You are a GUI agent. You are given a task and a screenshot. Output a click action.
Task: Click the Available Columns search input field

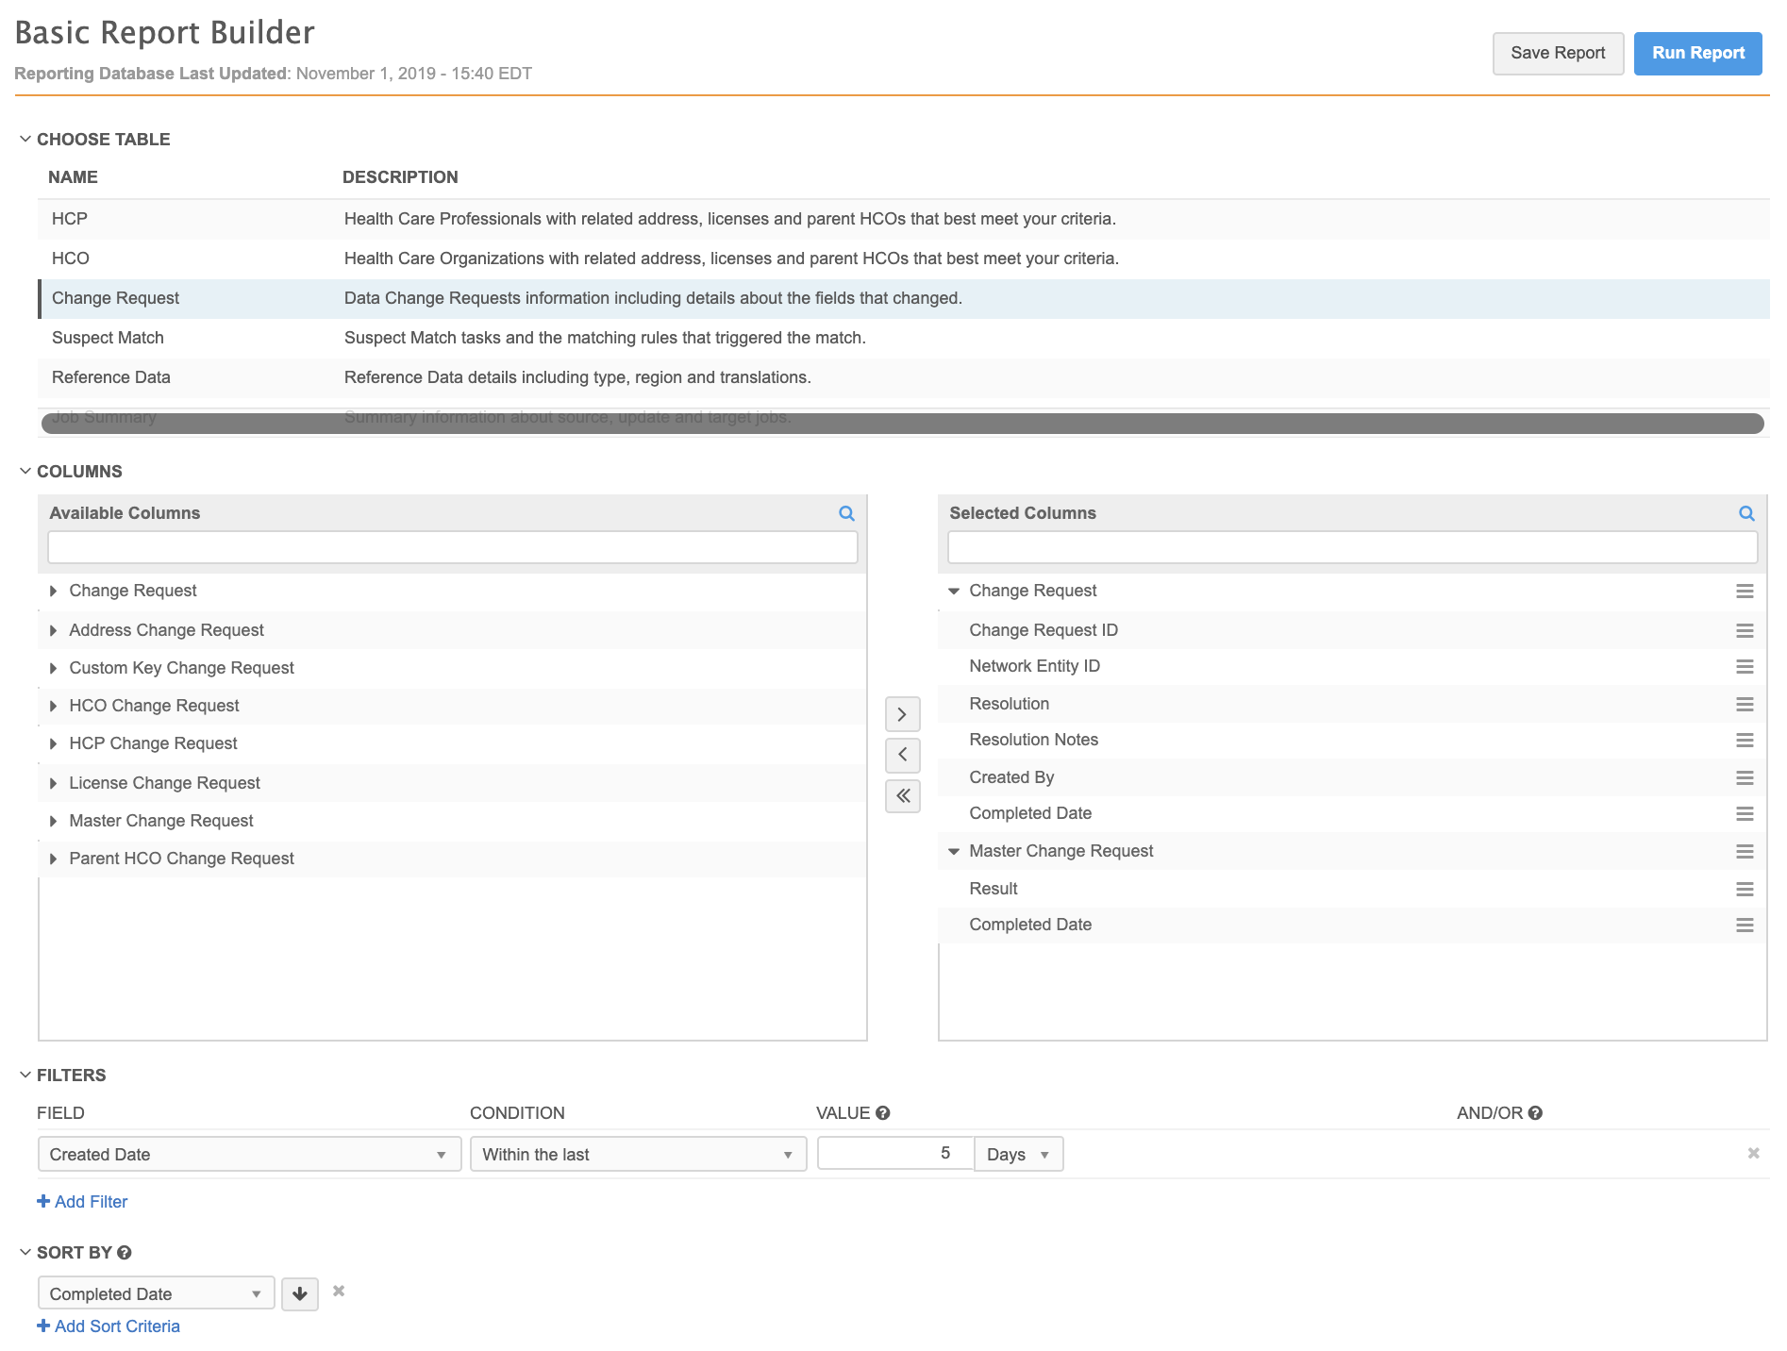tap(452, 548)
